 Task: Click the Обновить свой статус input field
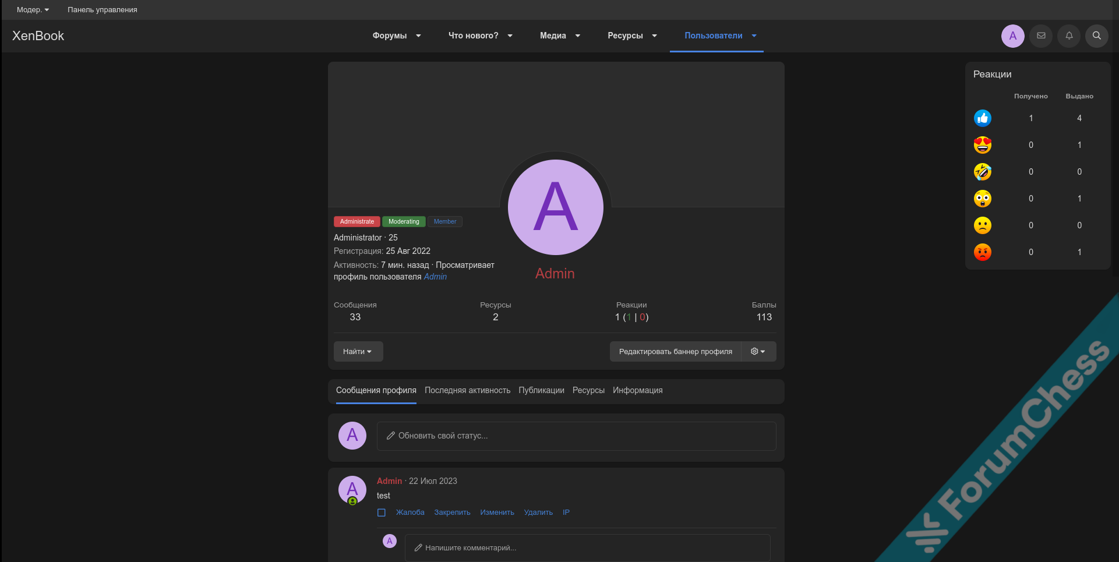(x=576, y=436)
